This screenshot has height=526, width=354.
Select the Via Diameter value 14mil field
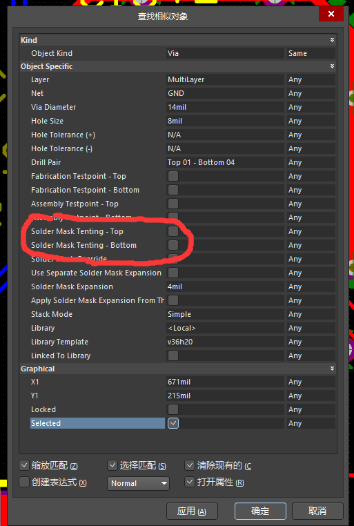pyautogui.click(x=225, y=107)
